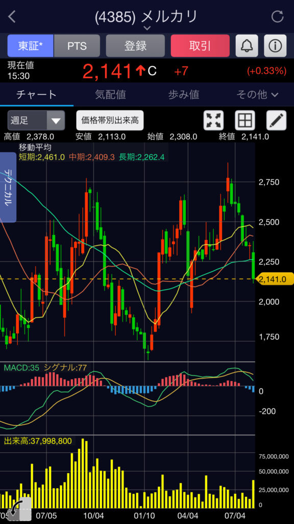Screen dimensions: 294x524
Task: Open the テクニカル side panel
Action: (x=8, y=187)
